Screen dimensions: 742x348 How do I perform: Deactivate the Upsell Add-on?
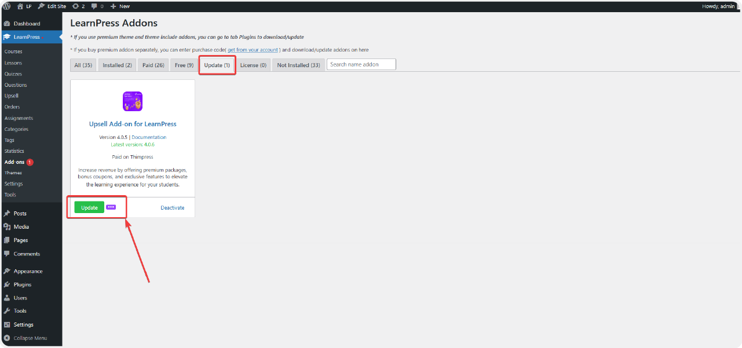173,208
